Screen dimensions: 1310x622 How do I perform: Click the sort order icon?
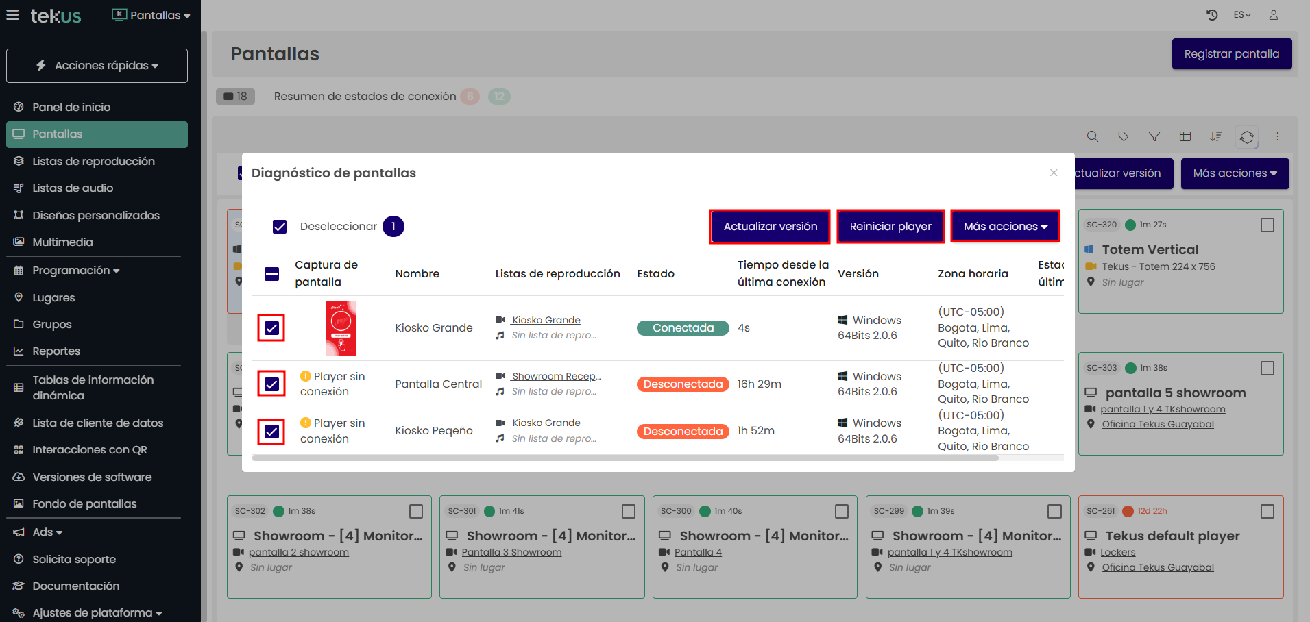[x=1216, y=136]
